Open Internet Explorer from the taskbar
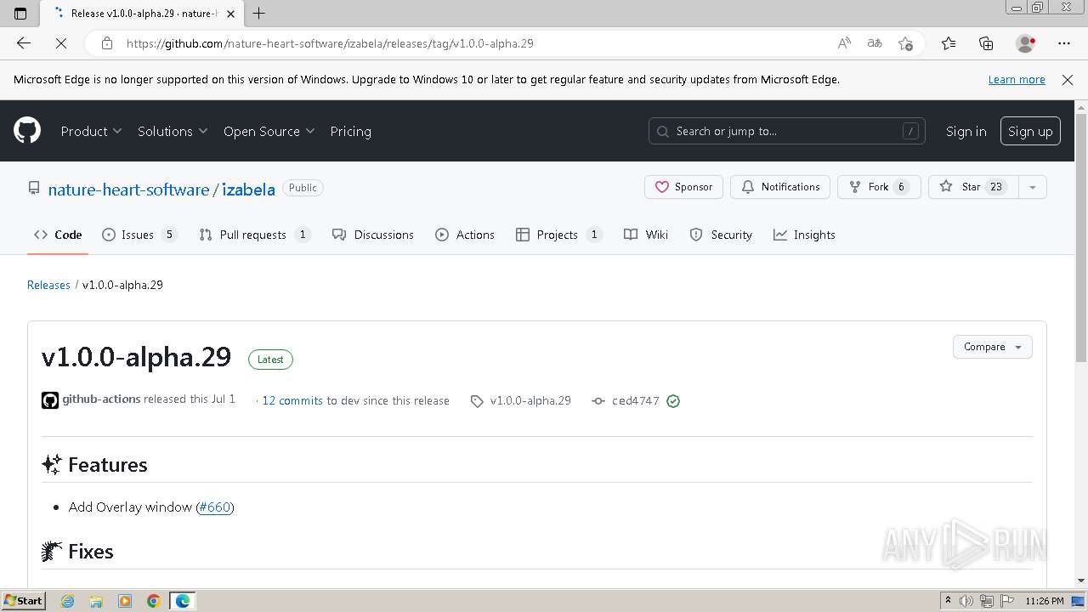Image resolution: width=1088 pixels, height=612 pixels. click(x=68, y=601)
